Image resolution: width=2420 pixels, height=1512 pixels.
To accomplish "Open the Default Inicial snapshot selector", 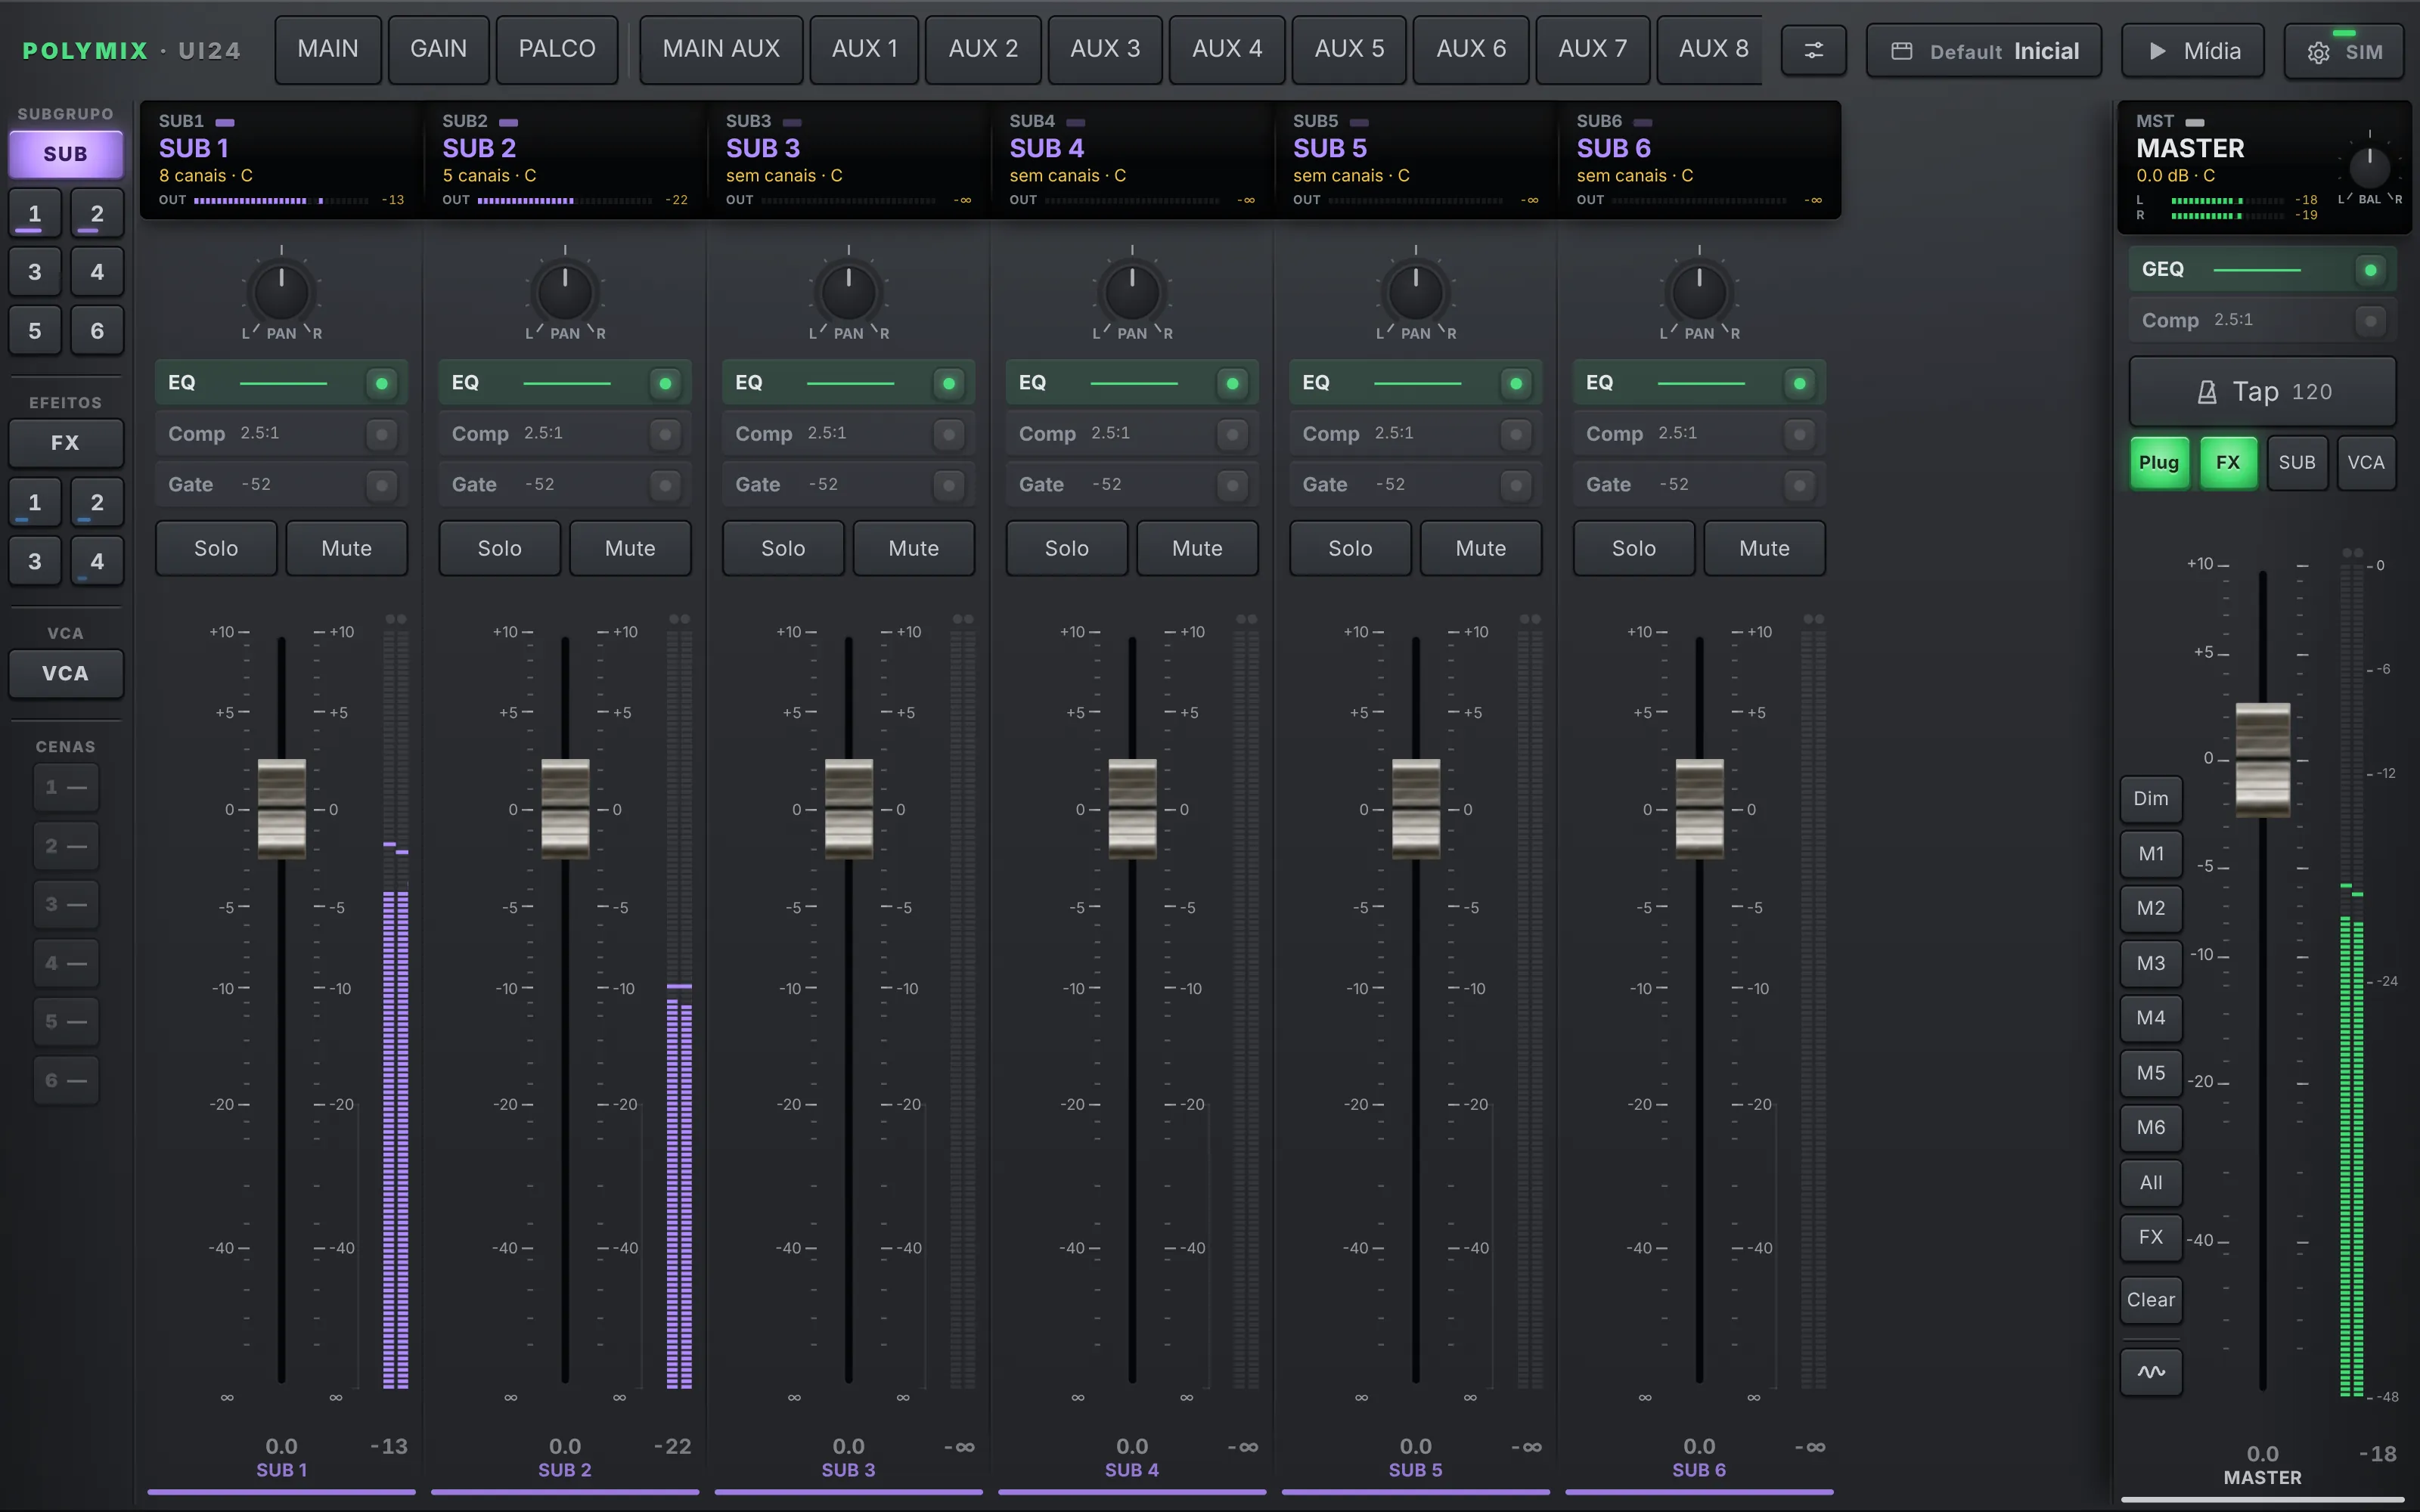I will click(x=1984, y=51).
